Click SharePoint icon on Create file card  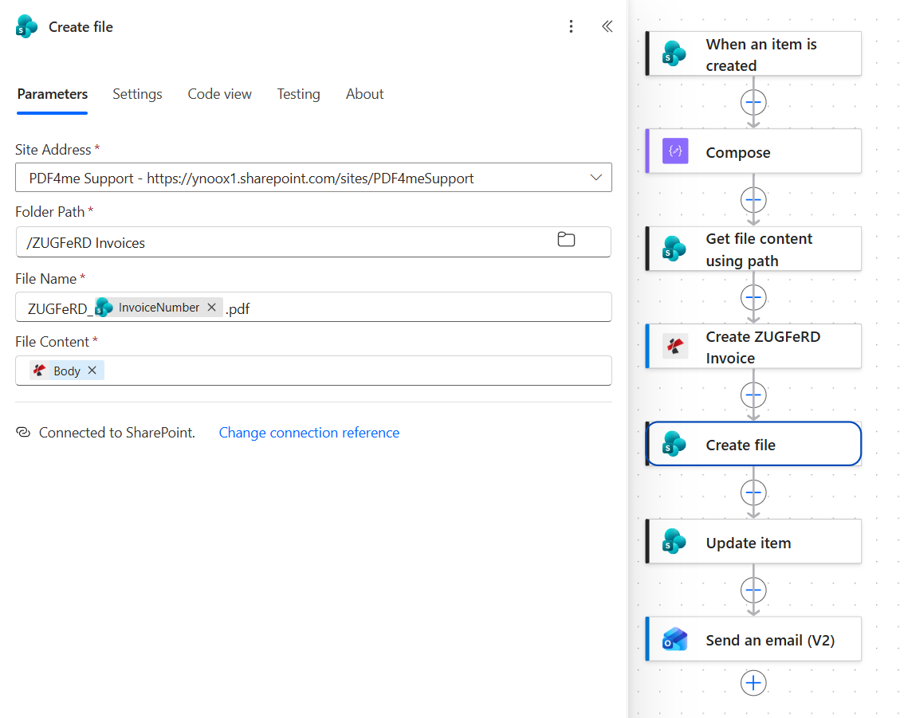674,444
